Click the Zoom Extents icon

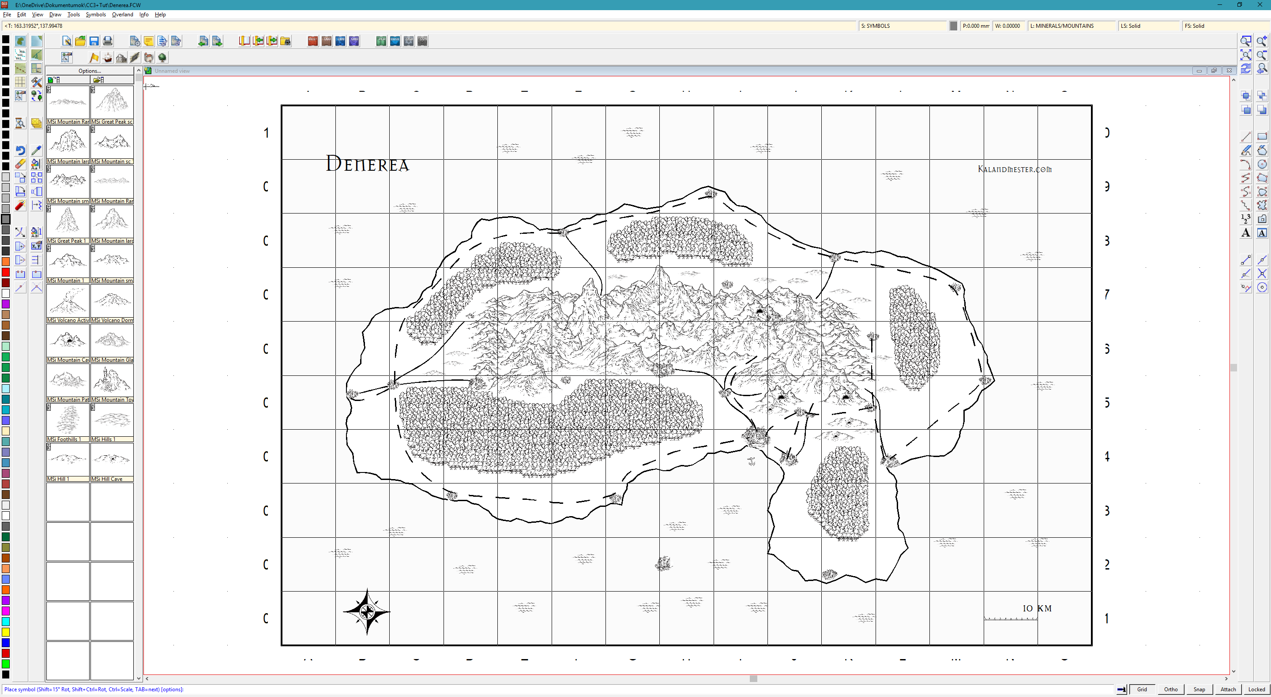(x=1245, y=55)
